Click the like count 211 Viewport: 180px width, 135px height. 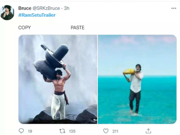coord(115,131)
